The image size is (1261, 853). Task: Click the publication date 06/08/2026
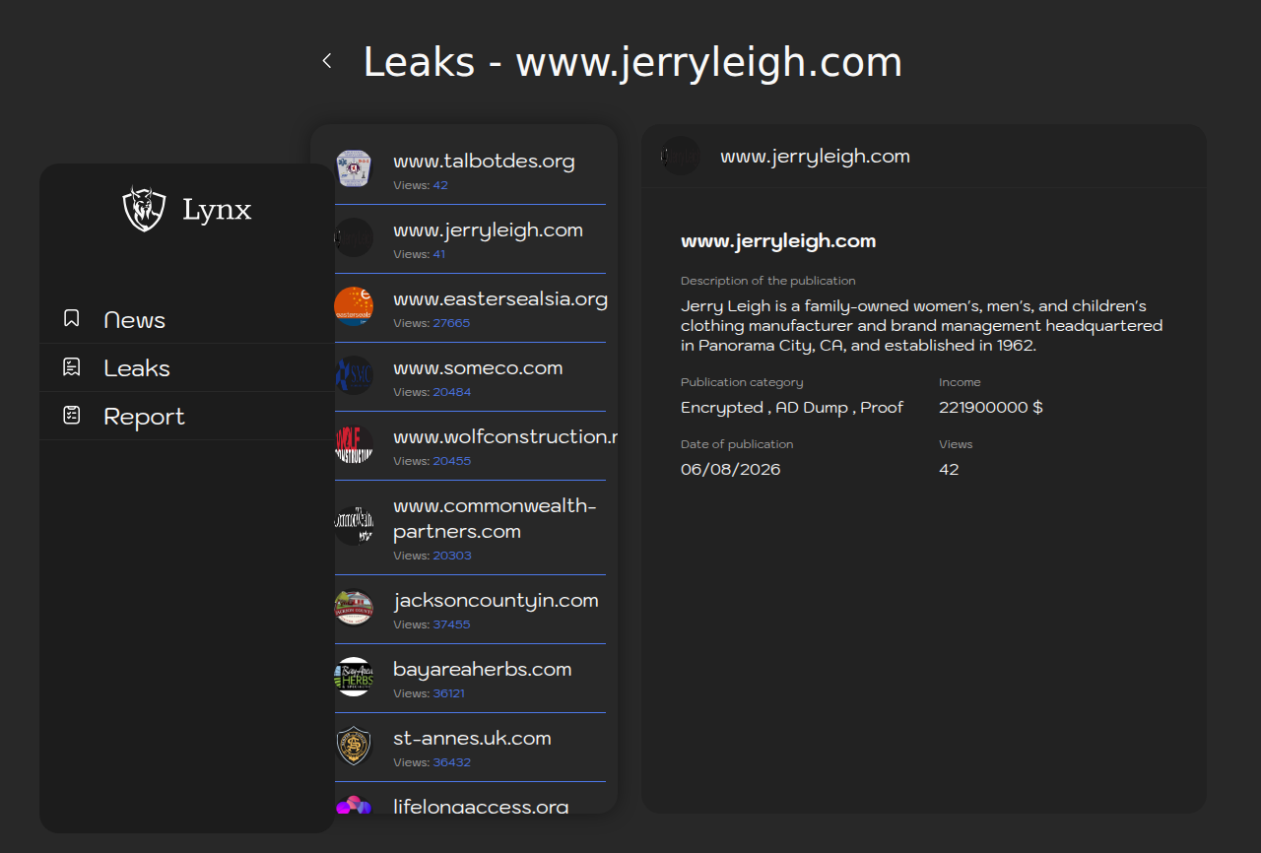pos(731,469)
